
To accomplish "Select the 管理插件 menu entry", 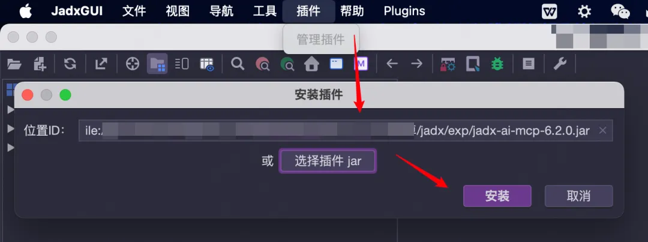I will pyautogui.click(x=320, y=39).
